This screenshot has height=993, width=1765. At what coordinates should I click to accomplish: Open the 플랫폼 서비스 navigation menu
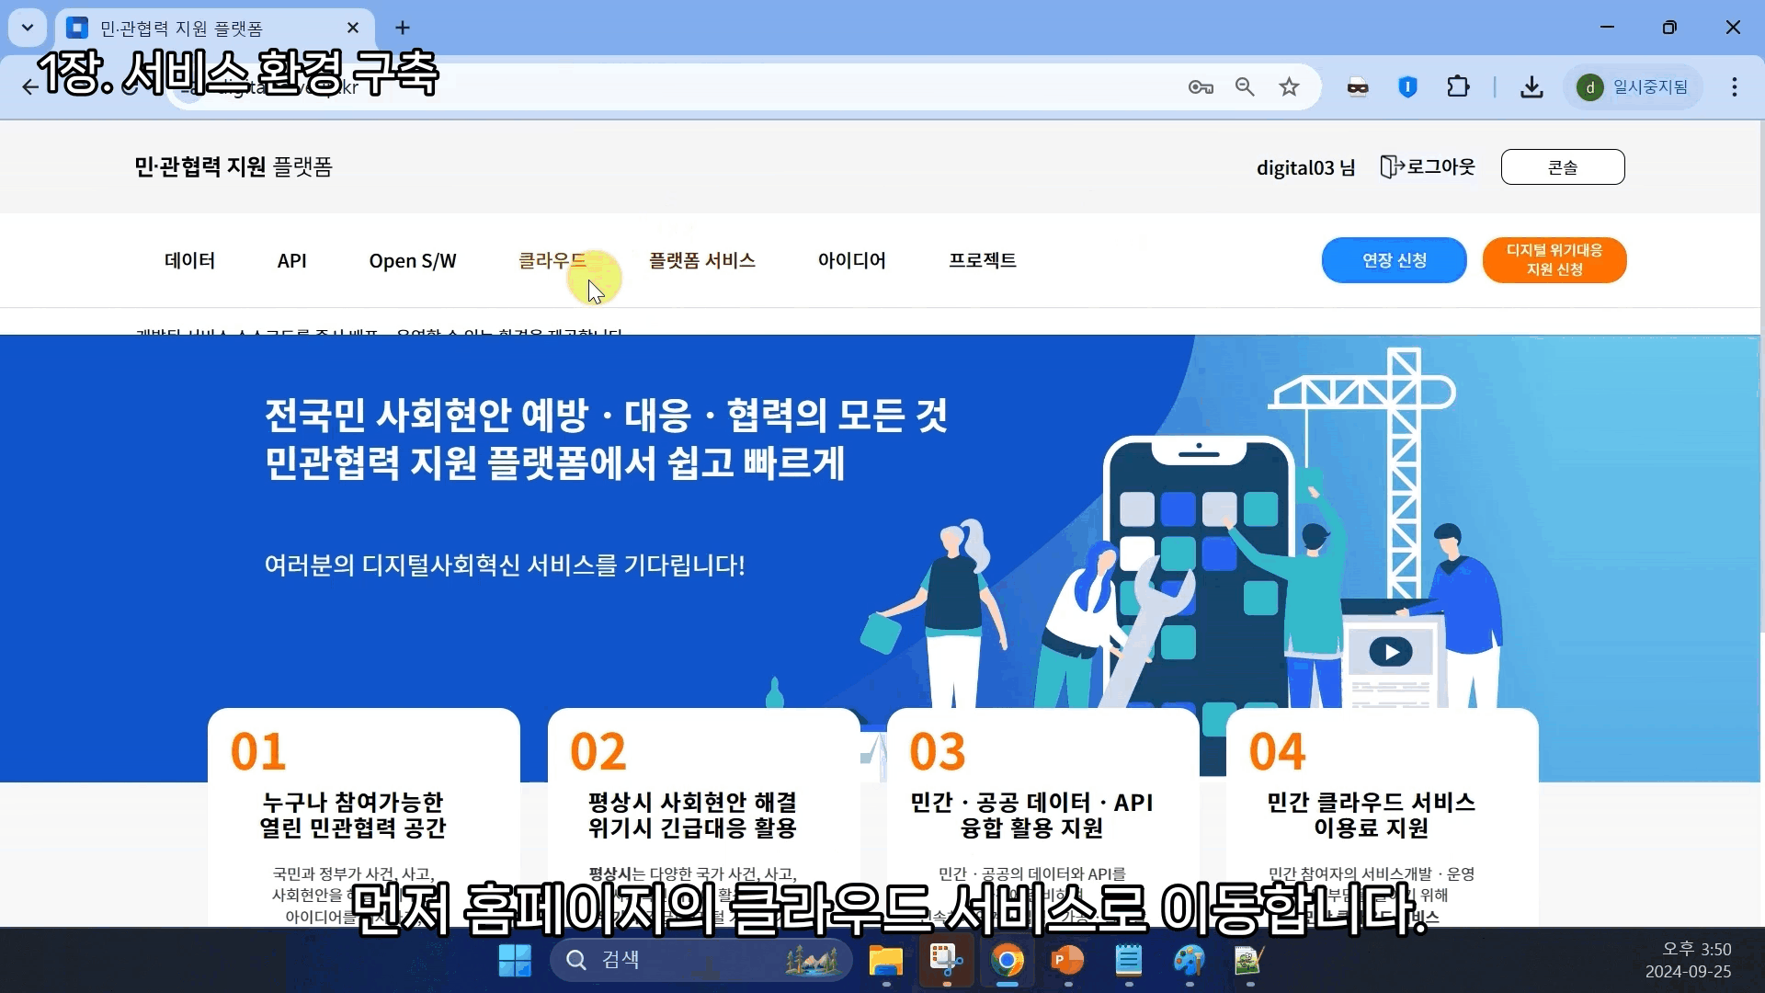click(702, 261)
